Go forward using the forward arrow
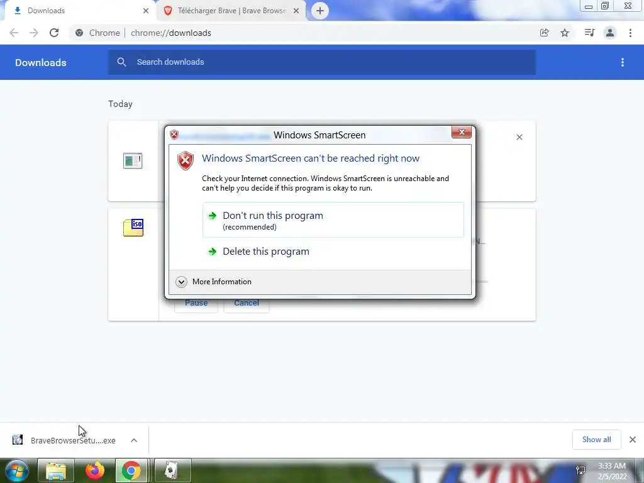The width and height of the screenshot is (644, 483). [x=34, y=33]
